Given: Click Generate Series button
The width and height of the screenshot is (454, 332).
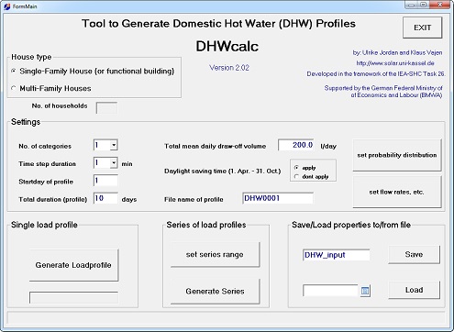Looking at the screenshot, I should [x=215, y=292].
